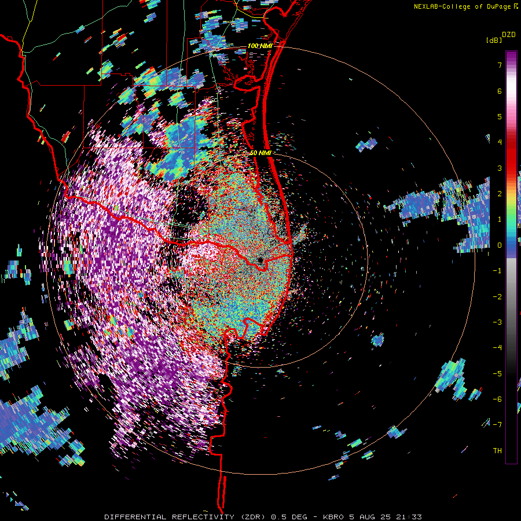Click the 100 NMI range ring label
This screenshot has width=521, height=521.
tap(260, 46)
